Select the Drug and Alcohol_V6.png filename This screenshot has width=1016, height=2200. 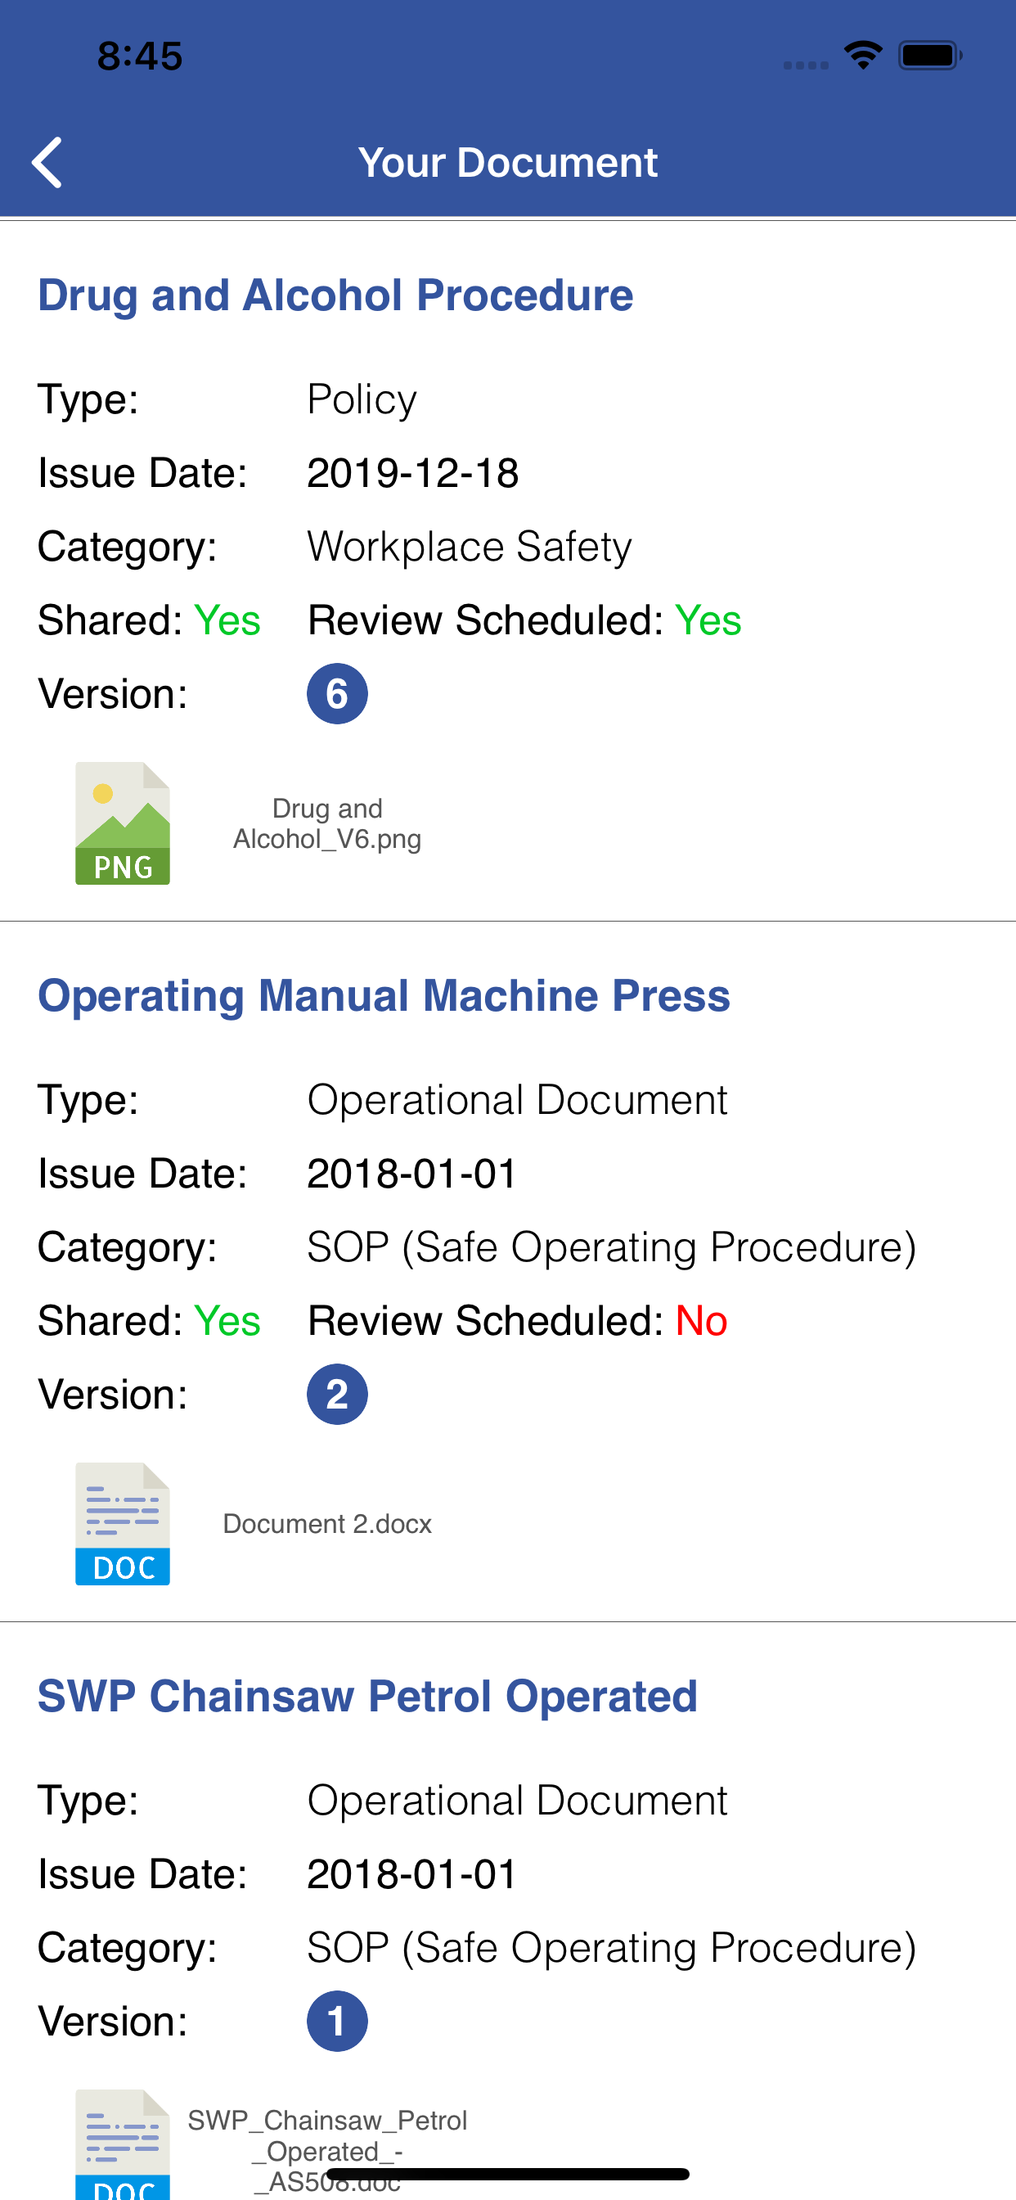click(x=327, y=823)
